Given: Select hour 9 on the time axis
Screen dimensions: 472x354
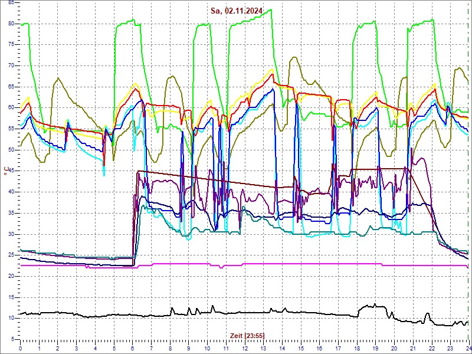Looking at the screenshot, I should 188,348.
